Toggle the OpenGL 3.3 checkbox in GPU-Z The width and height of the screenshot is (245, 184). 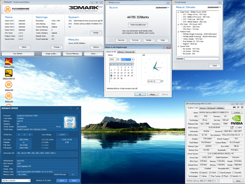click(231, 176)
